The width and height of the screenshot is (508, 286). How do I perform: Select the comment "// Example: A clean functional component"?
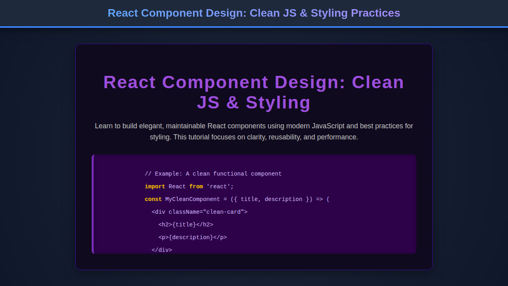pos(213,174)
